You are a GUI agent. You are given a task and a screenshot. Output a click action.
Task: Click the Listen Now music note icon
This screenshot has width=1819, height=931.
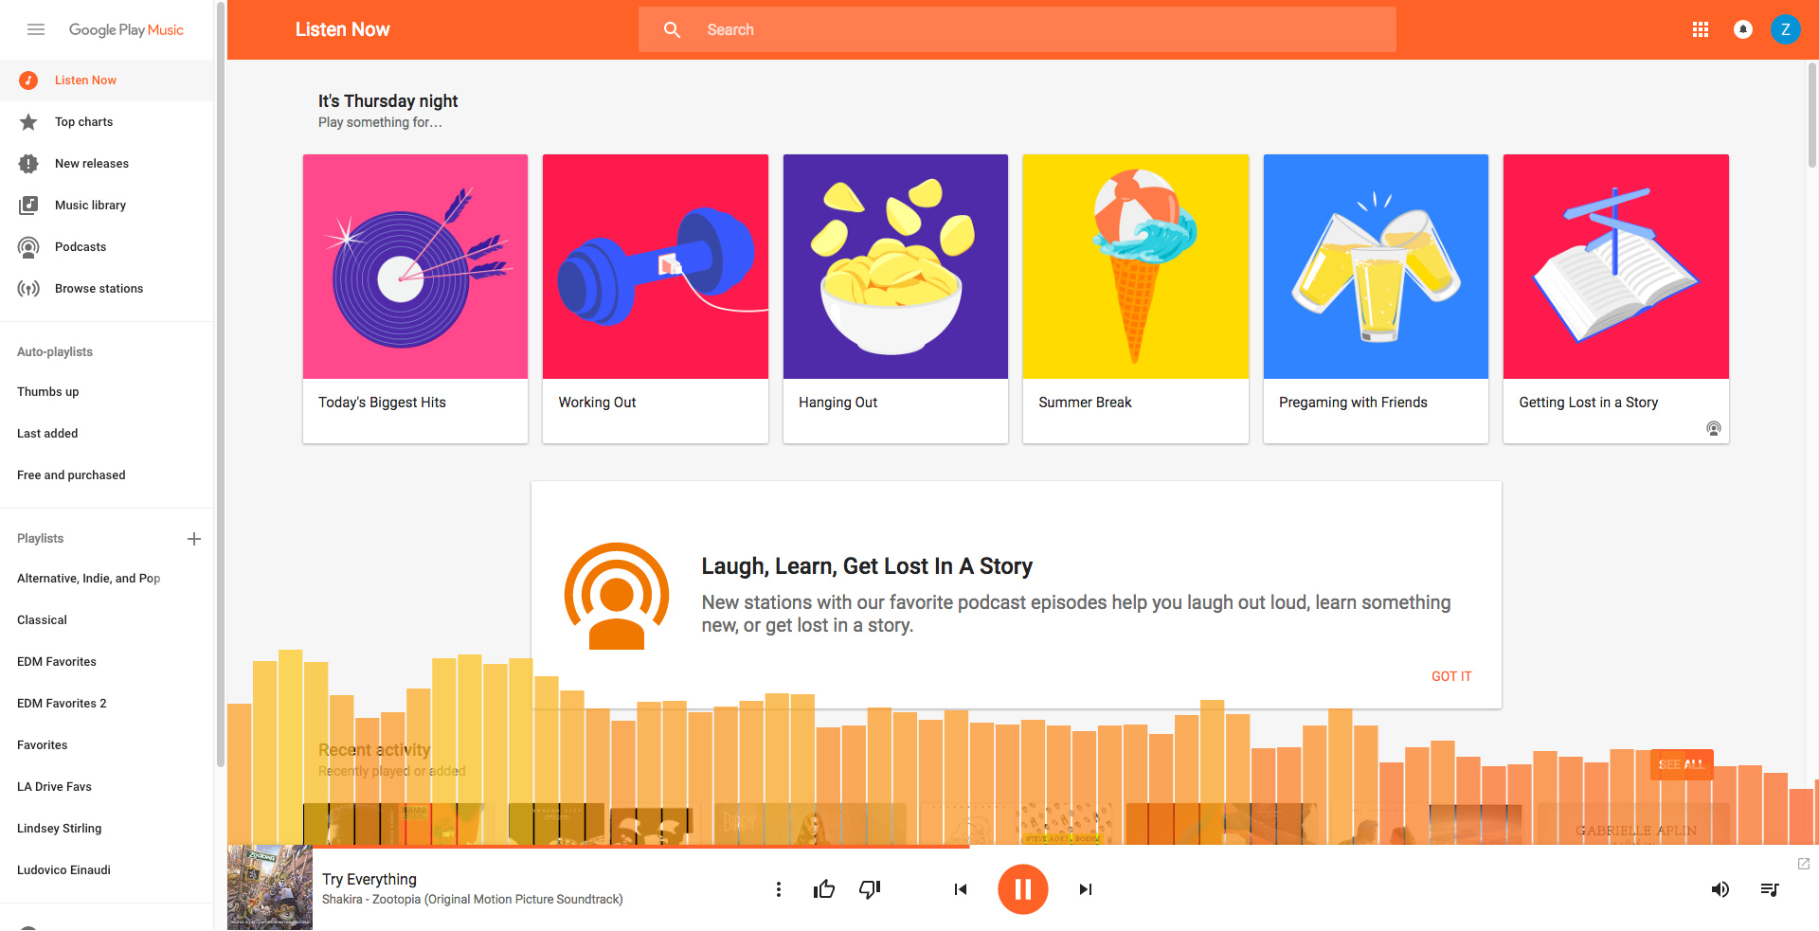pyautogui.click(x=28, y=81)
